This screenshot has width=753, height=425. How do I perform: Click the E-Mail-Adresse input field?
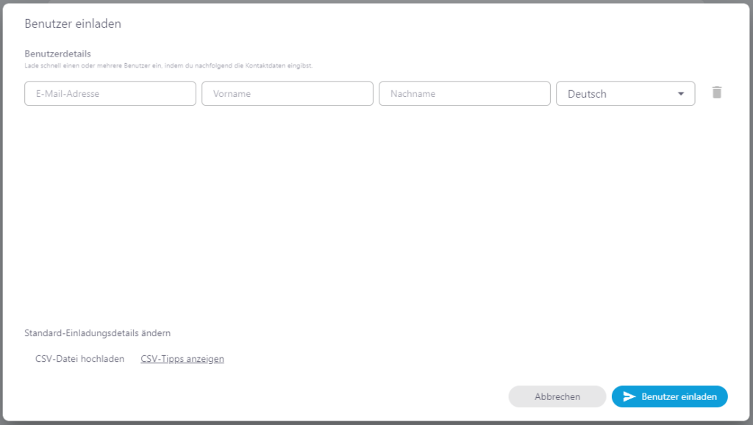click(x=110, y=93)
